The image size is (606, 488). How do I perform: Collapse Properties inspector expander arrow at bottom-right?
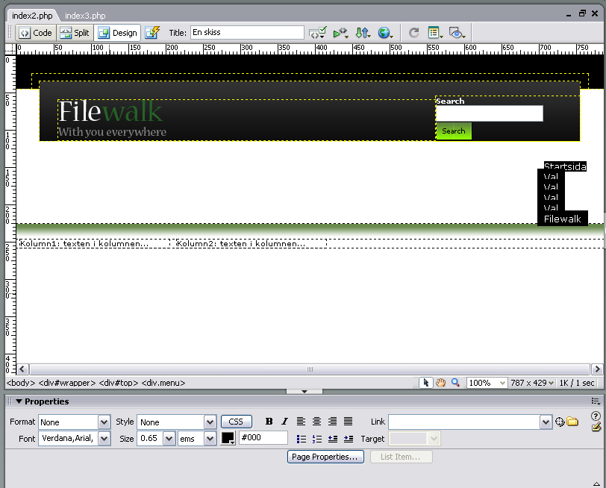tap(596, 484)
